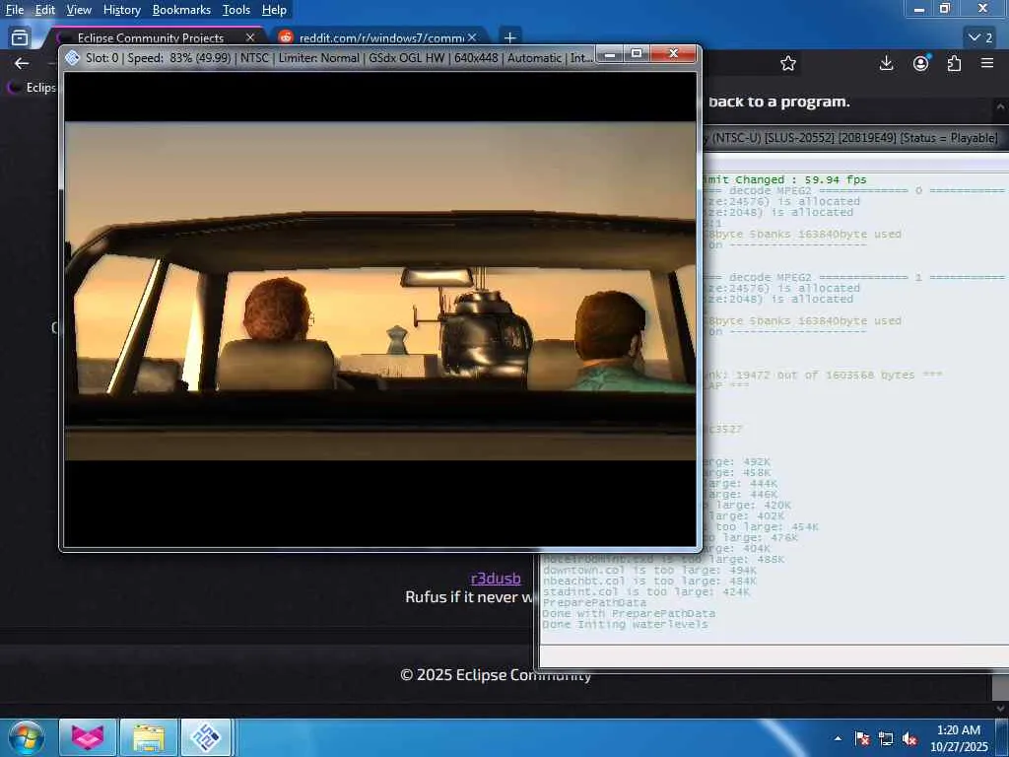This screenshot has width=1009, height=757.
Task: Click the muted volume tray icon
Action: coord(909,738)
